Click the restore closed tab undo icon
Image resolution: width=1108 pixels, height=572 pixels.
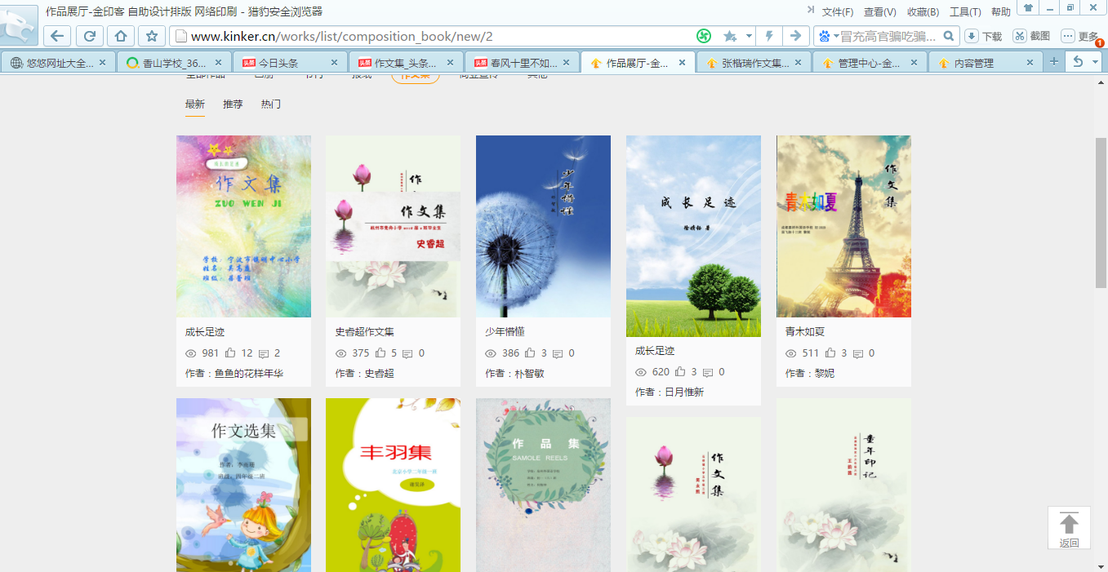tap(1079, 61)
